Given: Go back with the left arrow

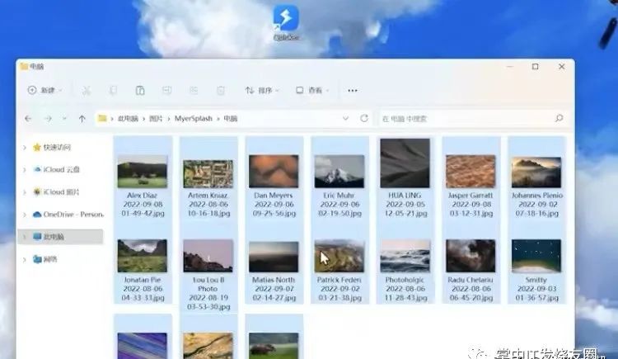Looking at the screenshot, I should (x=28, y=119).
